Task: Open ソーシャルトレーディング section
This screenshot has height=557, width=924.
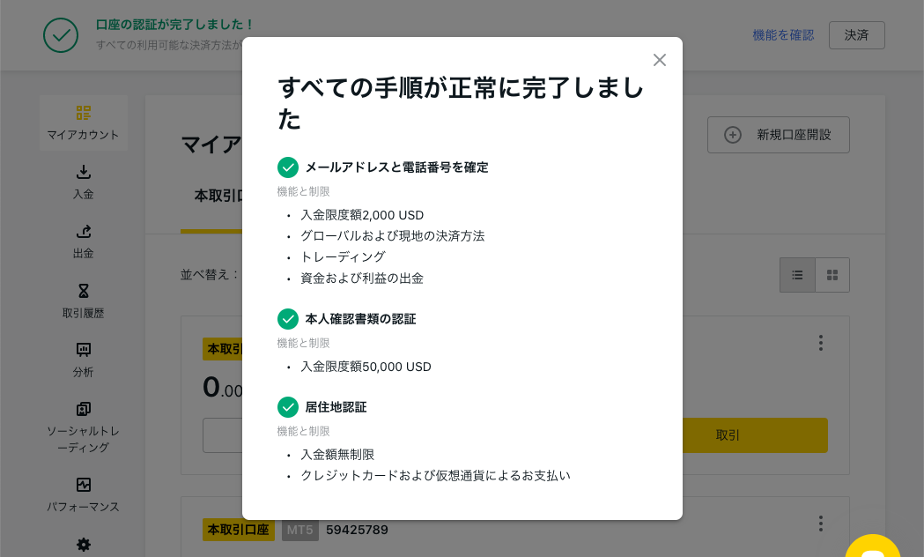Action: (x=84, y=427)
